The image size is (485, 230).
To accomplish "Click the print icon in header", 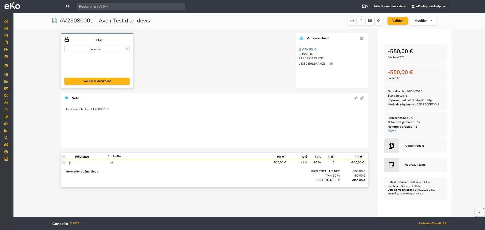I will pyautogui.click(x=352, y=21).
